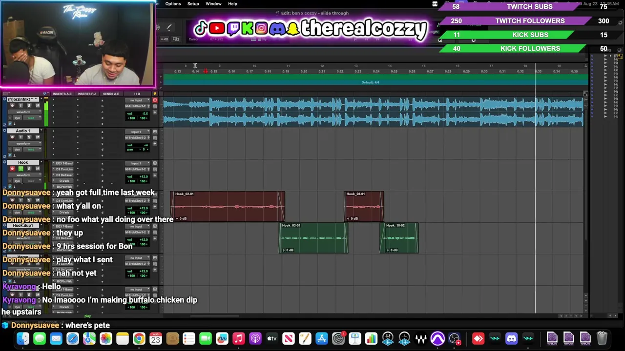
Task: Open waveform view dropdown on Audio 1 track
Action: tap(24, 144)
